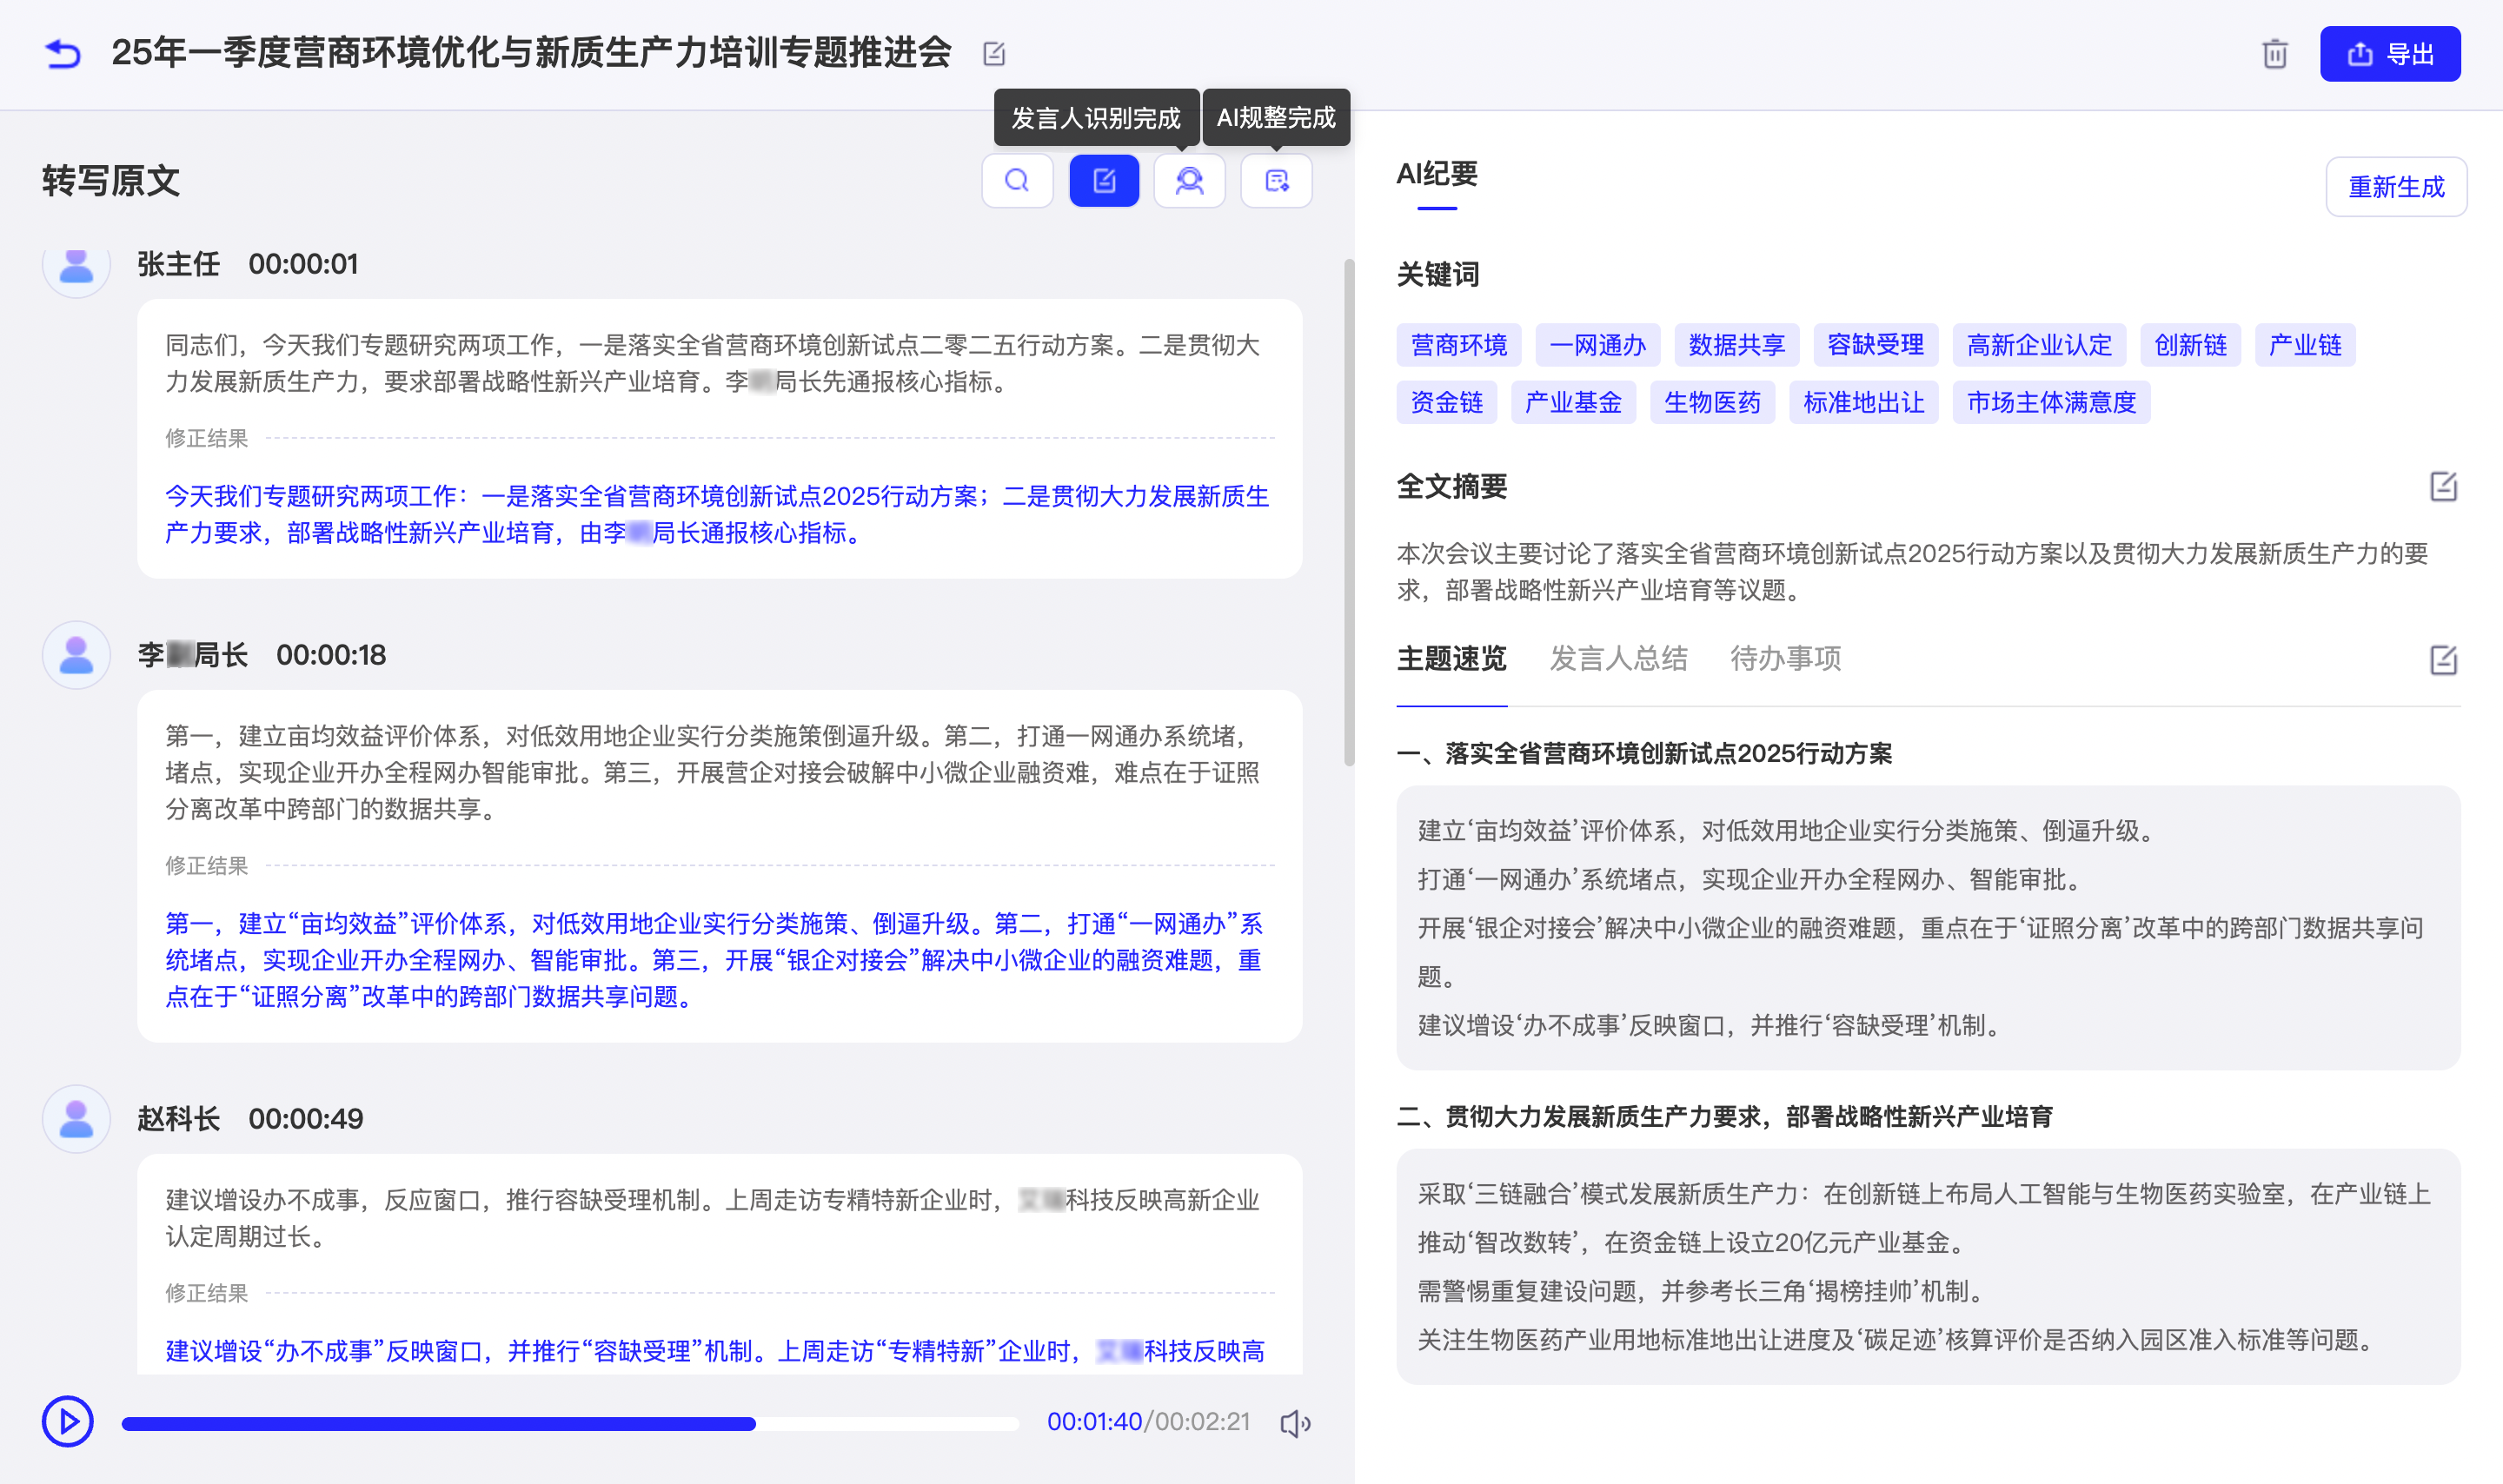Edit the 全文摘要 section

click(x=2442, y=487)
